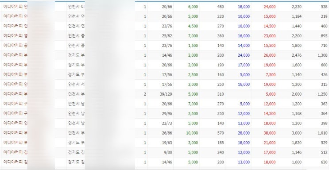The image size is (329, 170).
Task: Click the cell showing 220
Action: point(221,16)
